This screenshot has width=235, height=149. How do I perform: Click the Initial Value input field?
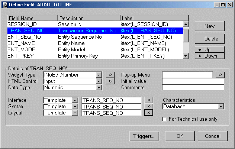pyautogui.click(x=193, y=81)
